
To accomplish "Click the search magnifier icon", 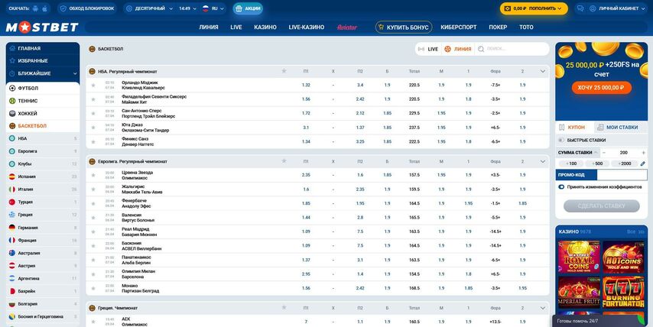I will (x=481, y=49).
